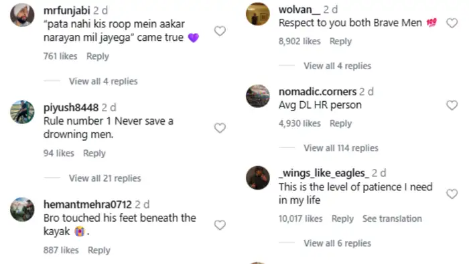Tap heart on hemantmehra0712's kayak comment

[220, 225]
